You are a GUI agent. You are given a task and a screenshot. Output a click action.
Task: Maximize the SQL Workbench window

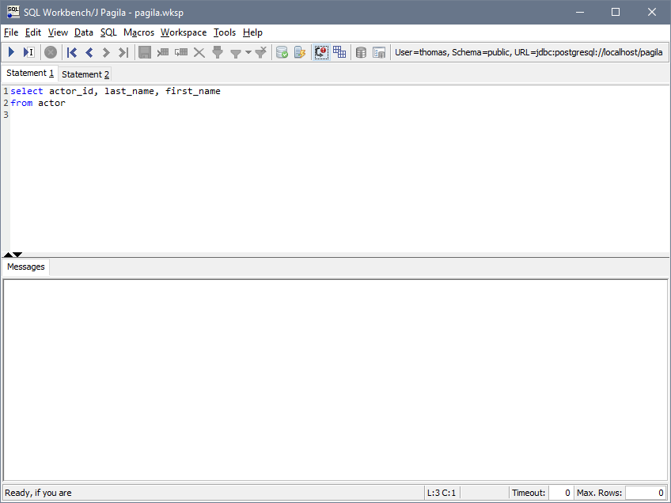point(616,12)
